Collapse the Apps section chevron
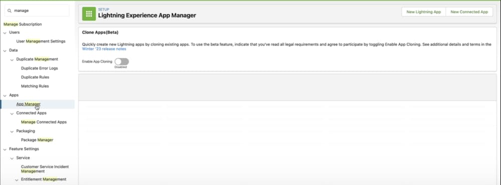501x185 pixels. coord(5,95)
